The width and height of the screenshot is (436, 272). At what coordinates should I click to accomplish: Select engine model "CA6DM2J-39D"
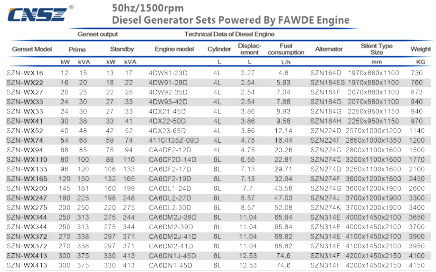click(x=173, y=218)
